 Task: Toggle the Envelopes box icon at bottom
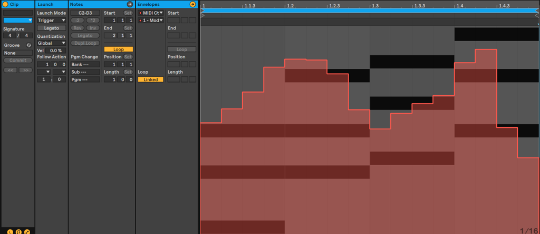(x=27, y=231)
